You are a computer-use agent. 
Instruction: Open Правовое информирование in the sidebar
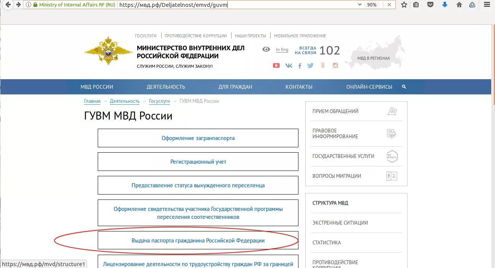[x=335, y=134]
